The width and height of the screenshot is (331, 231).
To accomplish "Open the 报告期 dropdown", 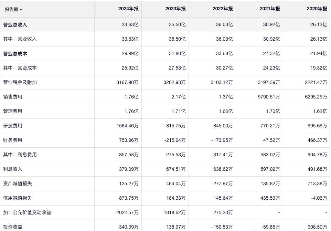I will (x=14, y=9).
